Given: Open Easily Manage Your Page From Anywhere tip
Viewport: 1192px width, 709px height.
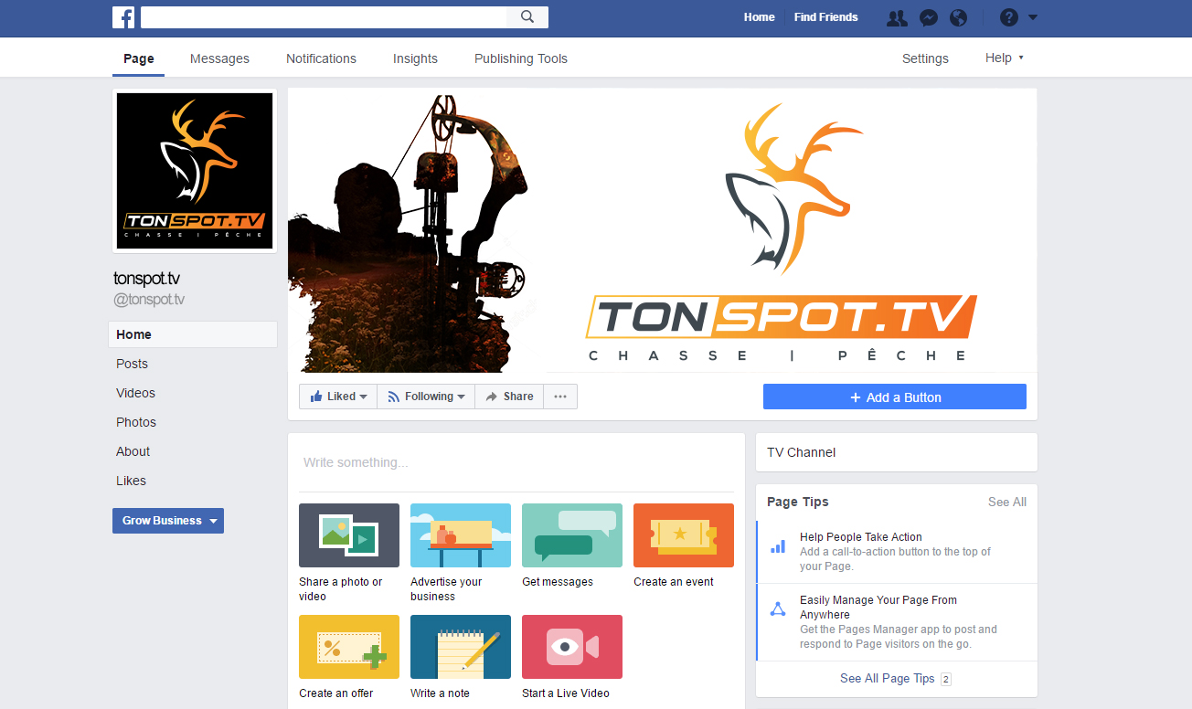Looking at the screenshot, I should (897, 622).
